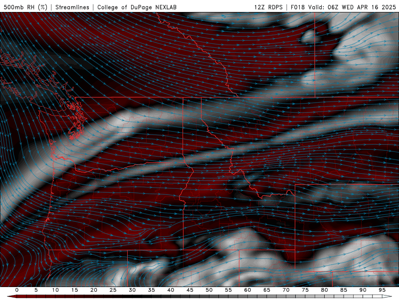
Task: Click colorbar label '45'
Action: [x=190, y=290]
